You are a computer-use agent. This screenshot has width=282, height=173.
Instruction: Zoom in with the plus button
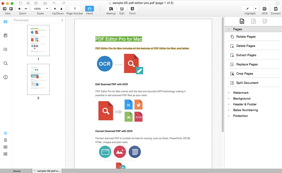point(19,8)
